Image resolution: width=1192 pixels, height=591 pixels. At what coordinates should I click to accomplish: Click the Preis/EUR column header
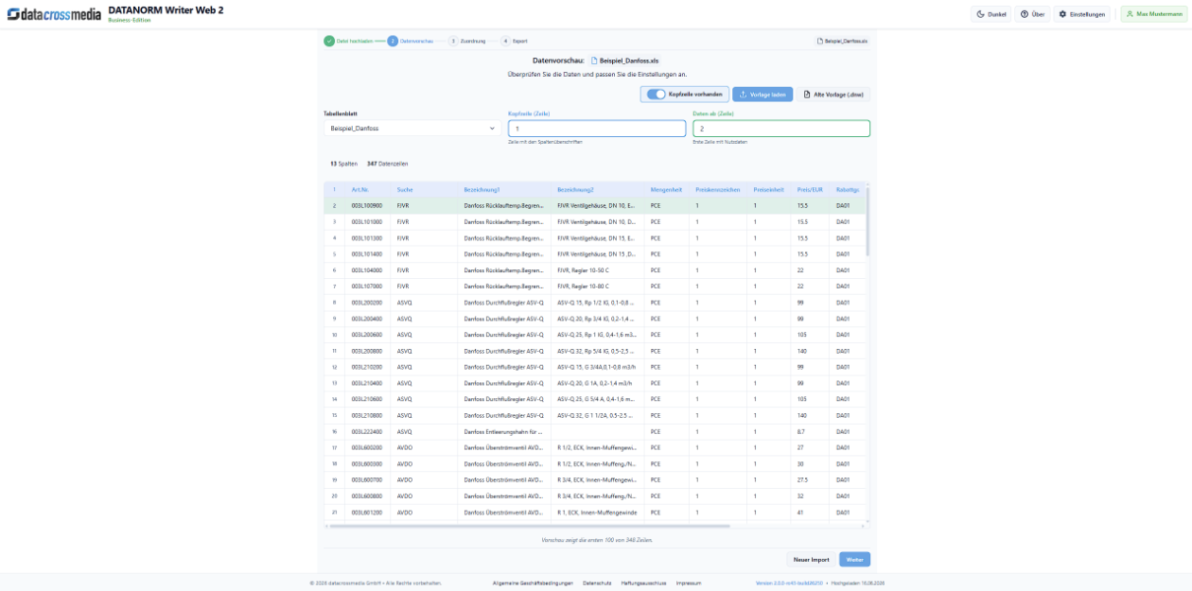810,189
